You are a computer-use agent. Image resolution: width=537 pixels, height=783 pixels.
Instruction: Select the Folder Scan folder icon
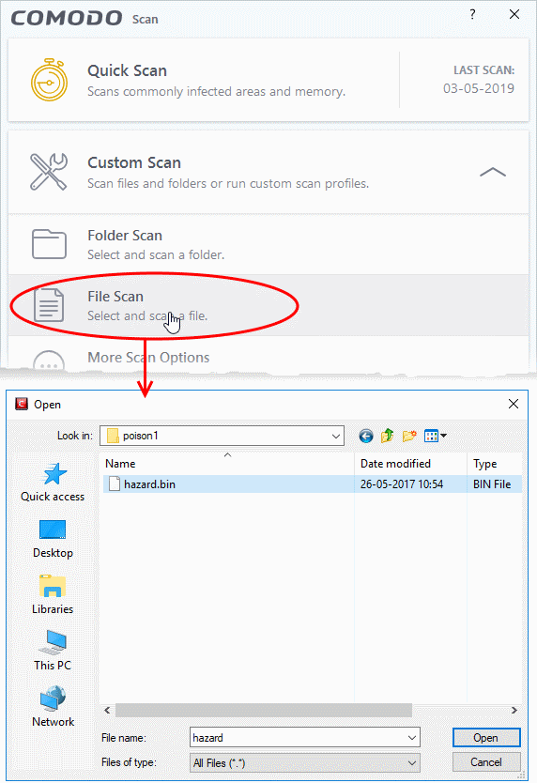tap(49, 244)
